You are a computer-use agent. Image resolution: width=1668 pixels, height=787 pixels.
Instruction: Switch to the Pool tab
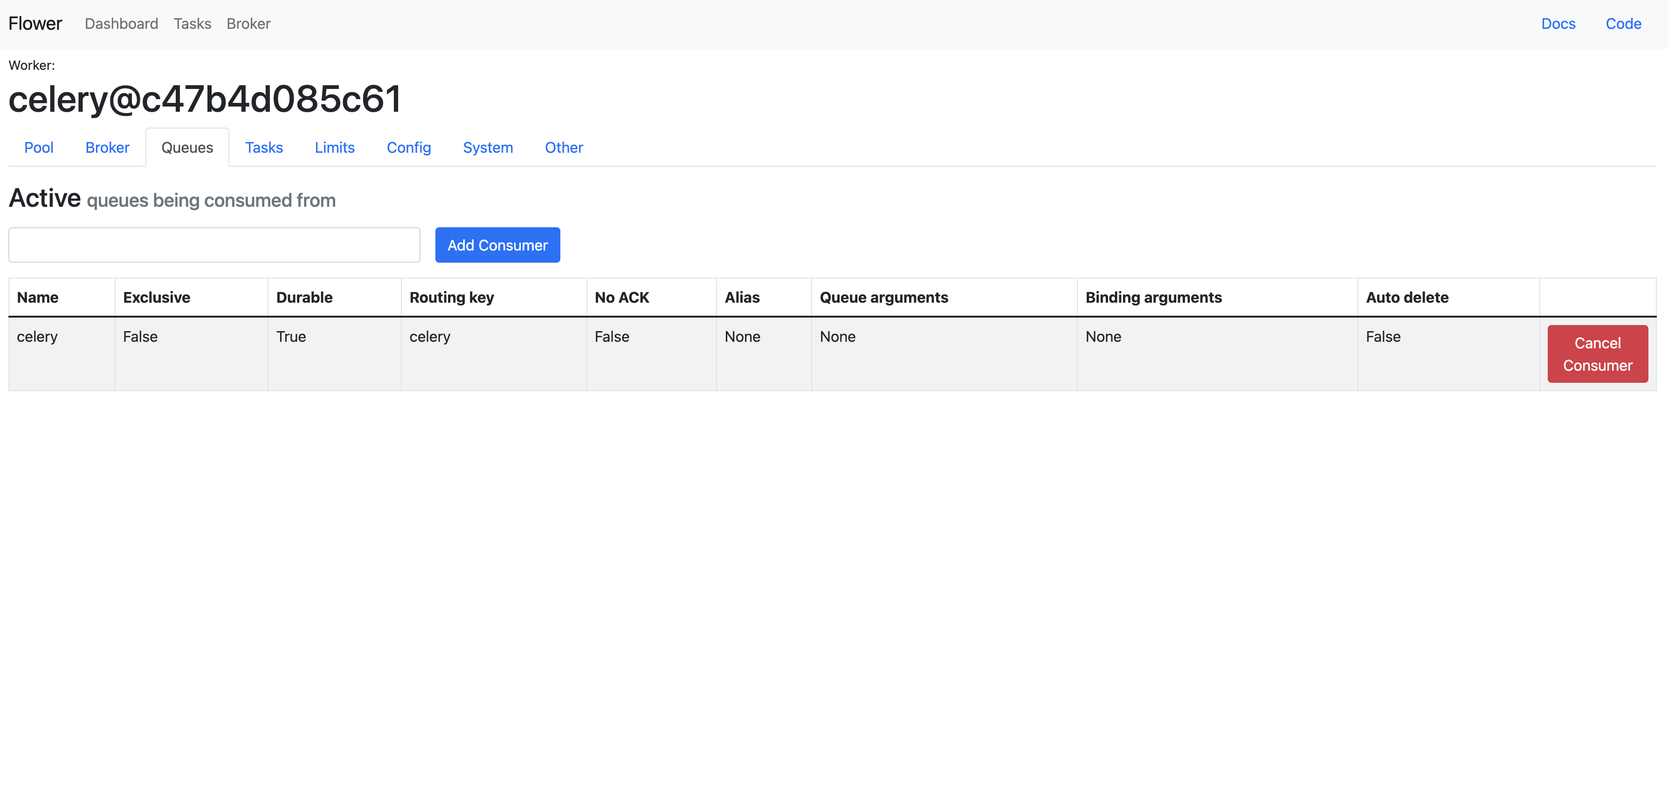(39, 148)
